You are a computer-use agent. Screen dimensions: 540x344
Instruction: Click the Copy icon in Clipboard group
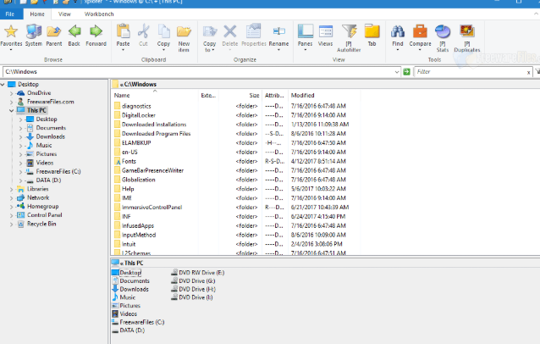(163, 31)
